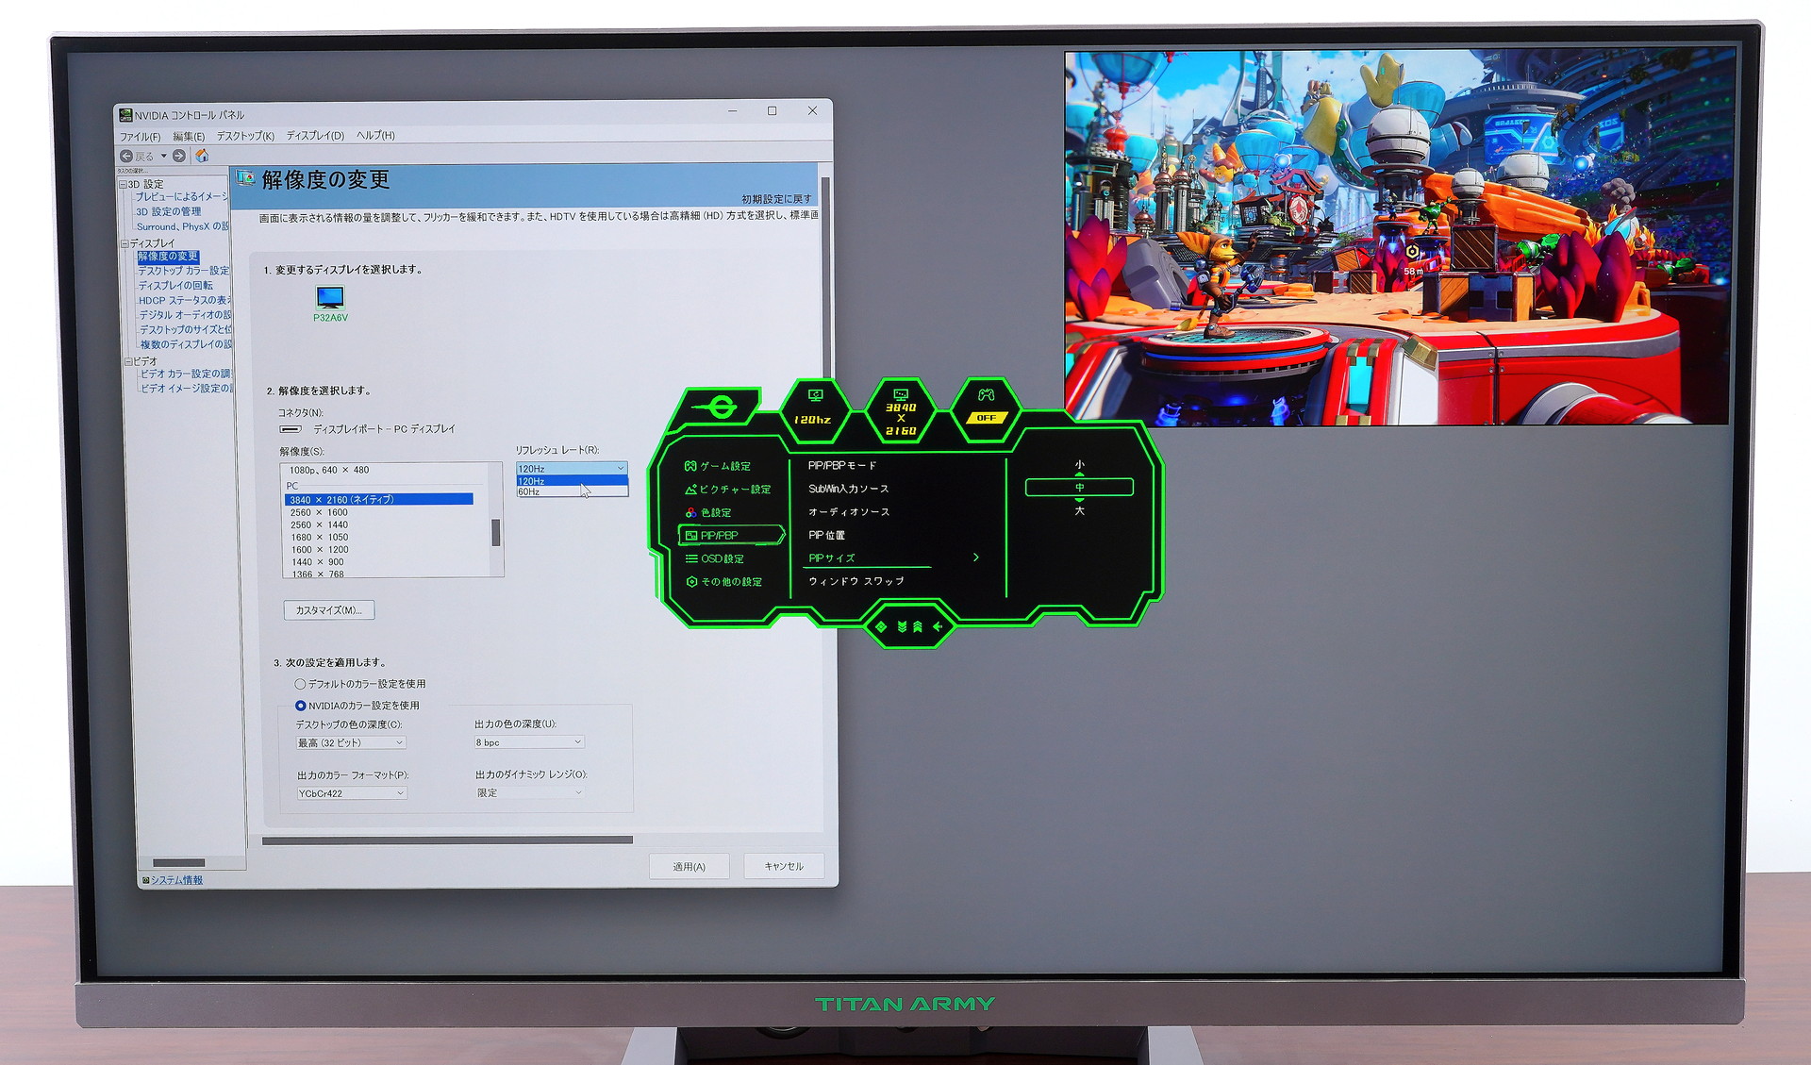Click the OSD down chevrons navigation icon
This screenshot has height=1065, width=1811.
point(902,626)
